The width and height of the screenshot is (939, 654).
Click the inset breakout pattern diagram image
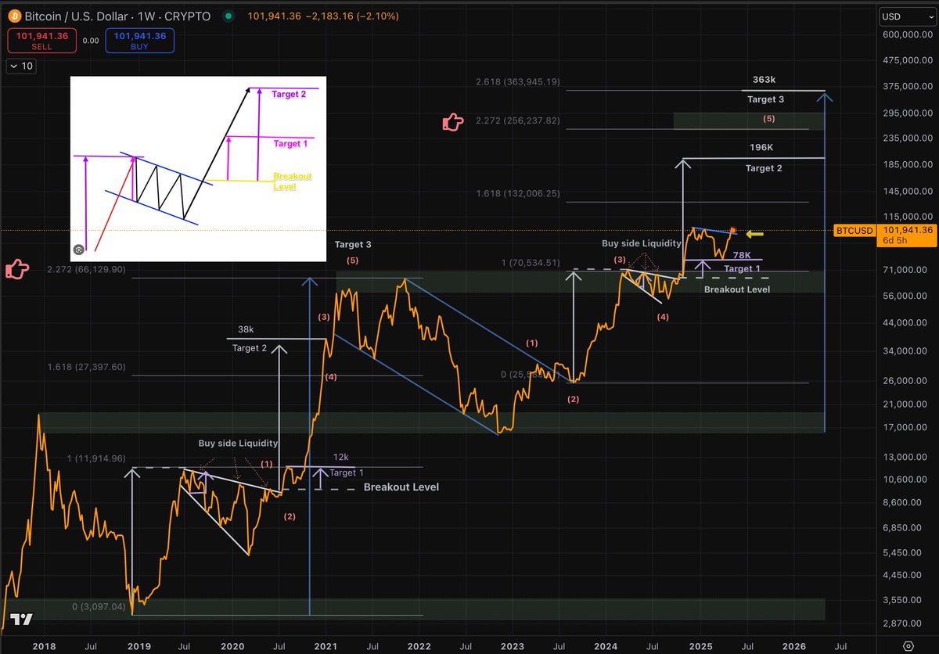(x=199, y=167)
